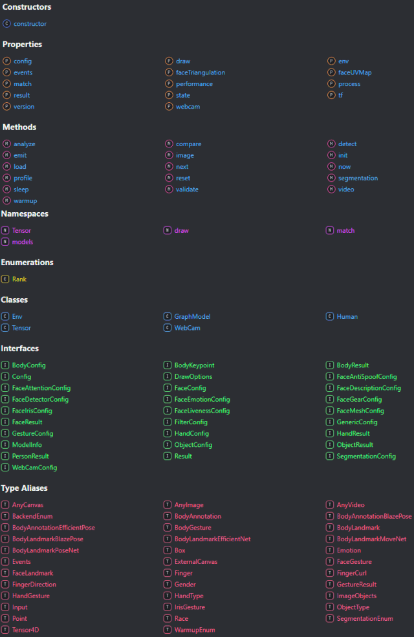Screen dimensions: 414x637
Task: Click the E enumeration icon beside Rank
Action: (6, 279)
